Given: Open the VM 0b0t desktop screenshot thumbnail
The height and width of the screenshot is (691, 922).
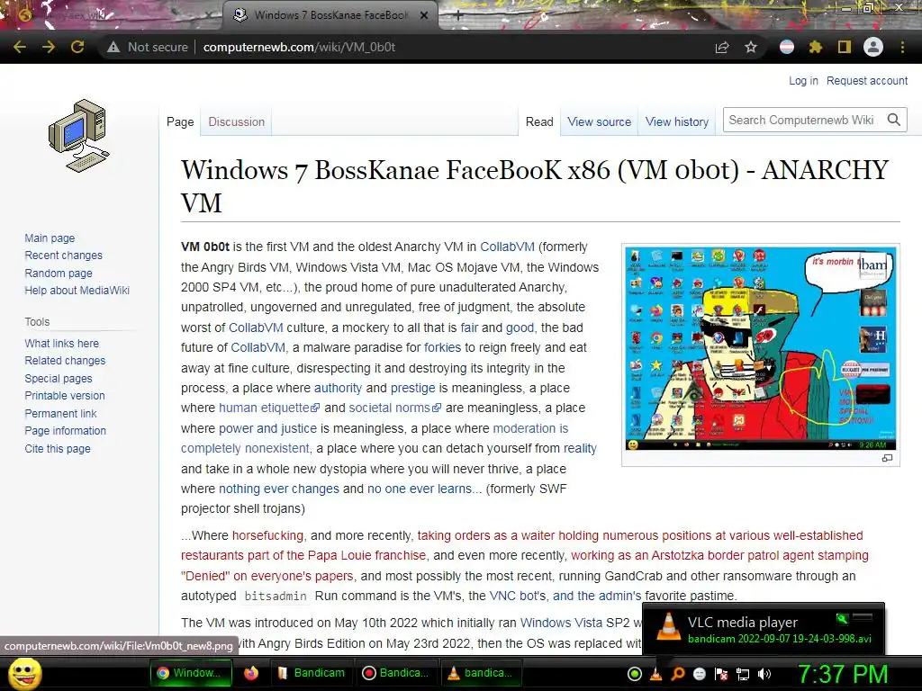Looking at the screenshot, I should click(x=760, y=348).
